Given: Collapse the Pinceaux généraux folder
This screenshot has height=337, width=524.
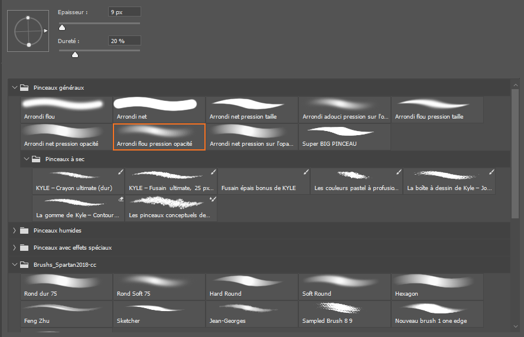Looking at the screenshot, I should [15, 87].
